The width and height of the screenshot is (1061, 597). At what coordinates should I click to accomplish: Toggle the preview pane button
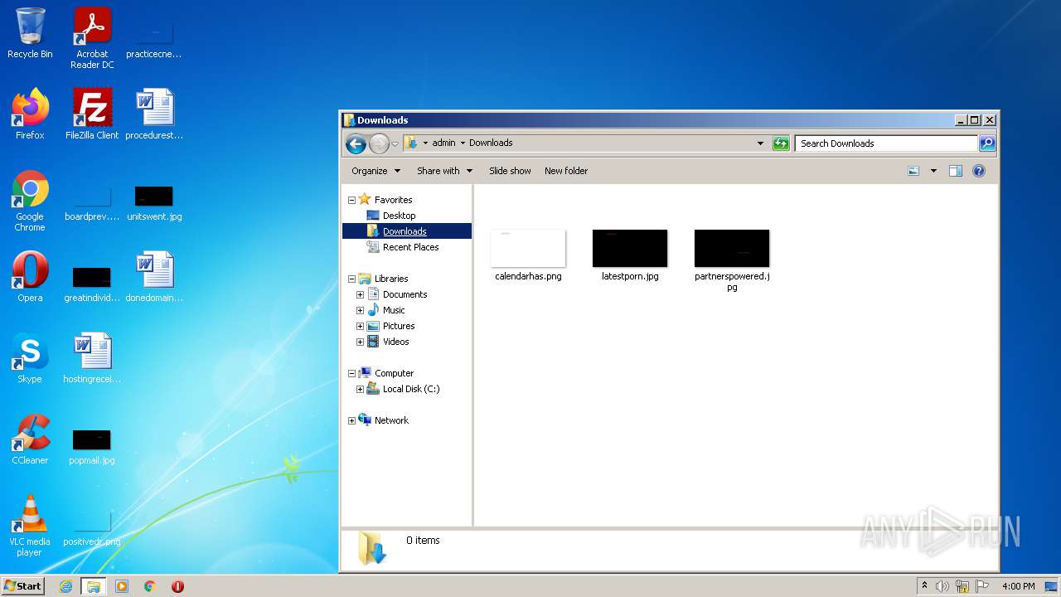pos(955,171)
